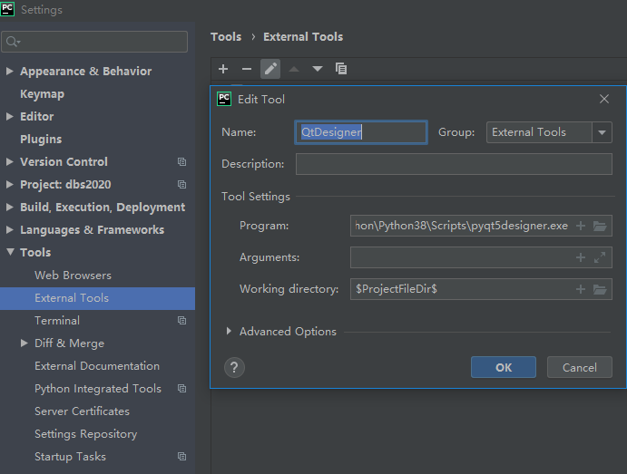Click the Tool Settings section label

[x=256, y=197]
